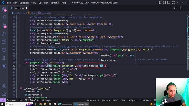Customize the editor layout

pos(173,3)
